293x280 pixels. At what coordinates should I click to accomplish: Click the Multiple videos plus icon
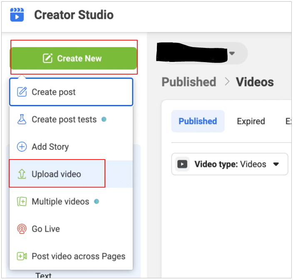(22, 201)
